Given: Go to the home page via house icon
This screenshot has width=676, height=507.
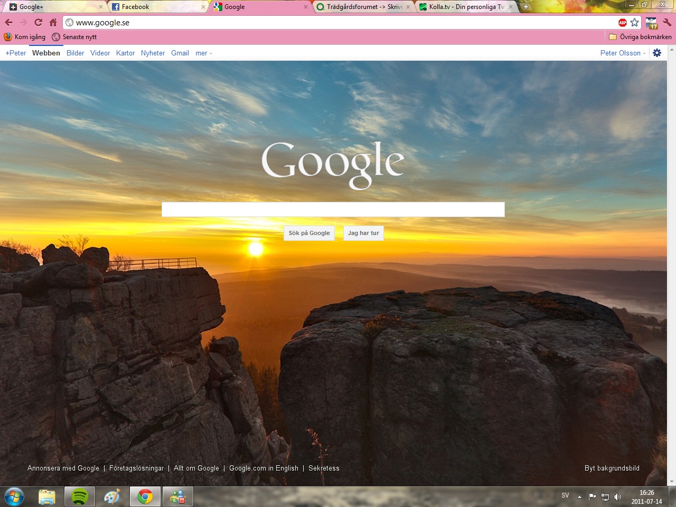Looking at the screenshot, I should pyautogui.click(x=53, y=22).
